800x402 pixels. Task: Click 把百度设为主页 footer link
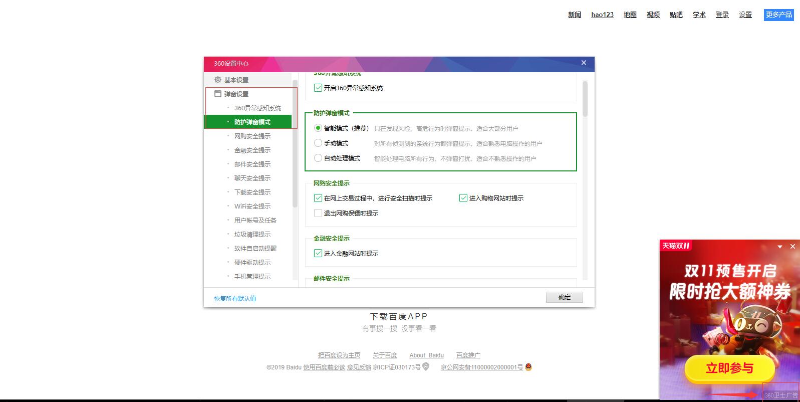click(339, 355)
